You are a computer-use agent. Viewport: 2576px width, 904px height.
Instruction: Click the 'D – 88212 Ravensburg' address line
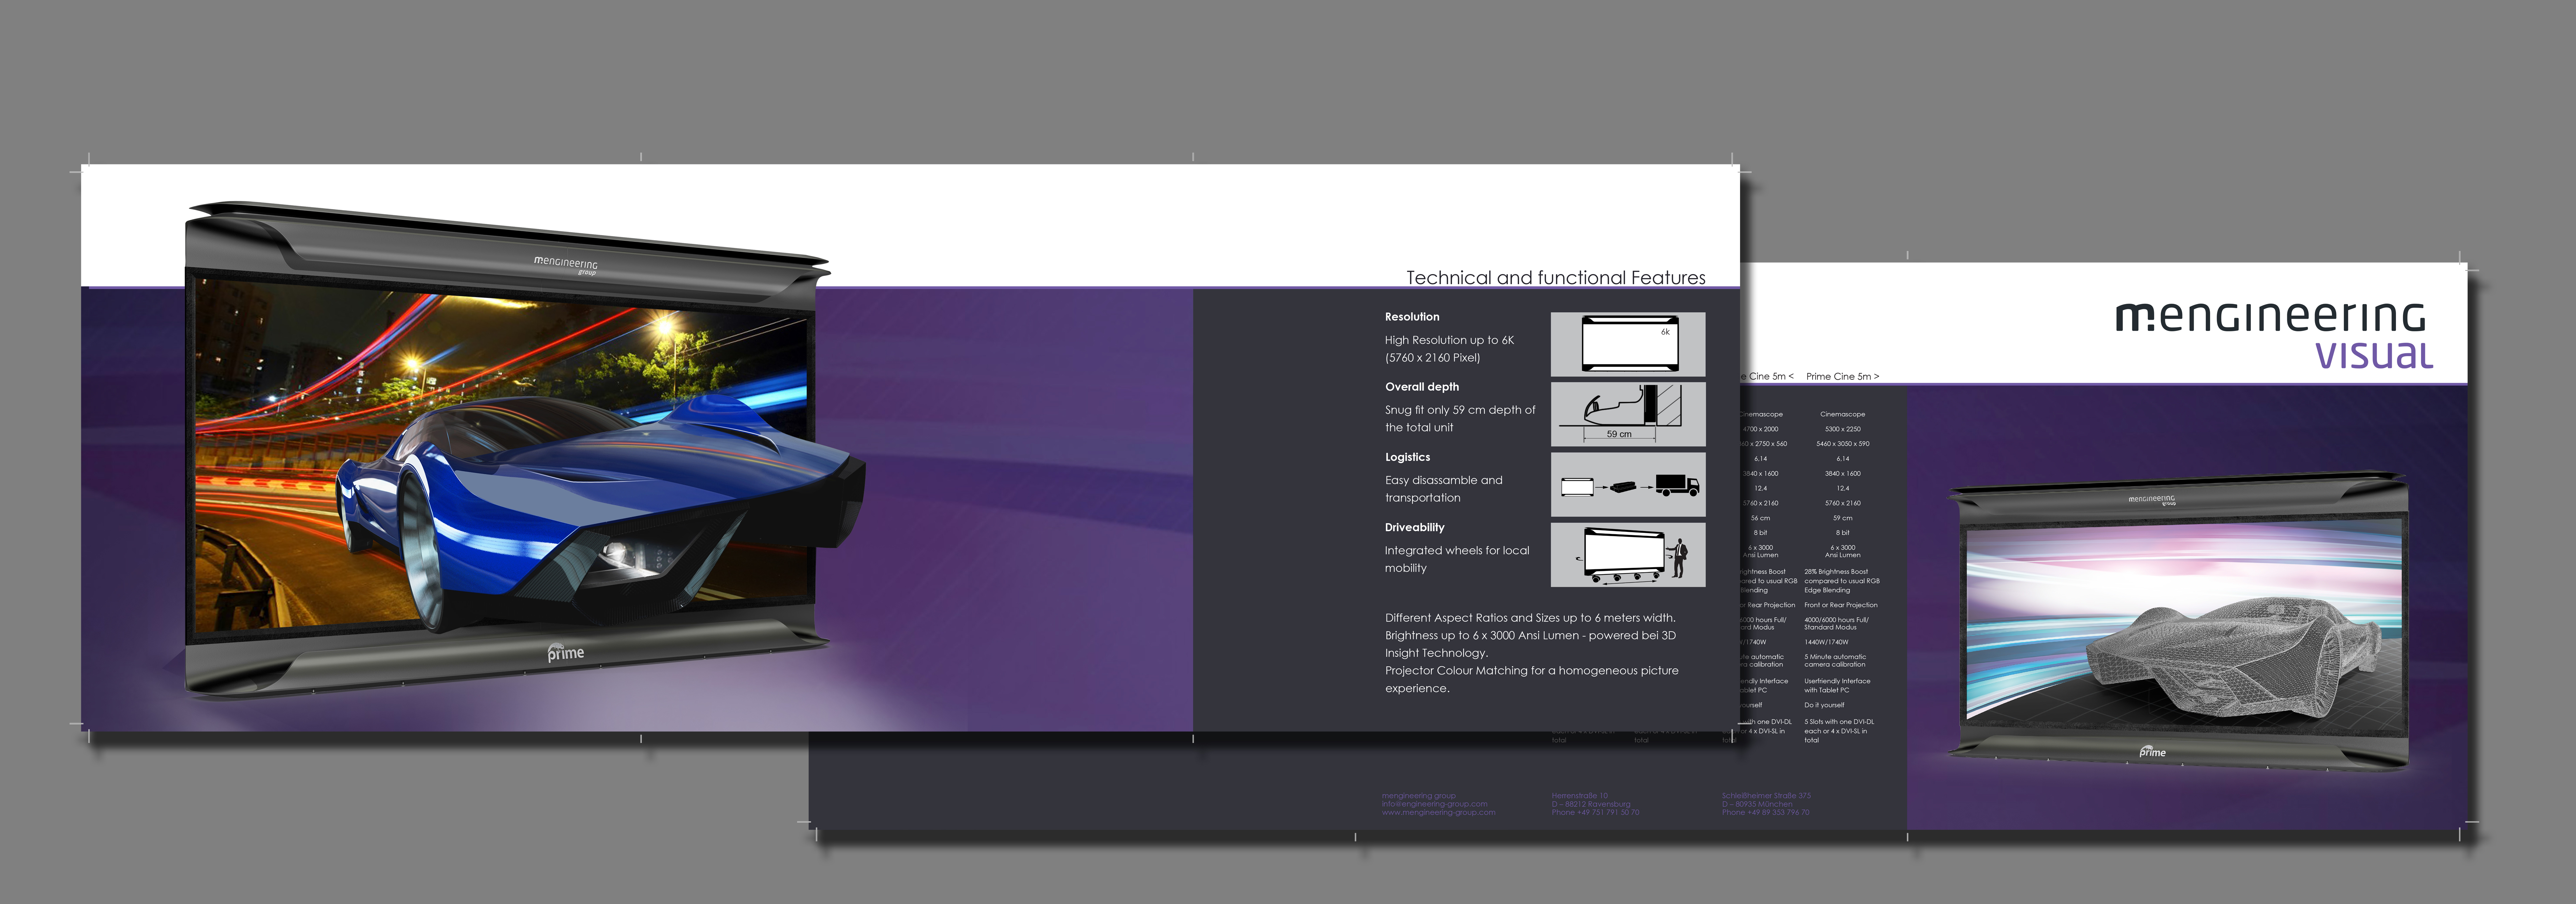pos(1591,804)
